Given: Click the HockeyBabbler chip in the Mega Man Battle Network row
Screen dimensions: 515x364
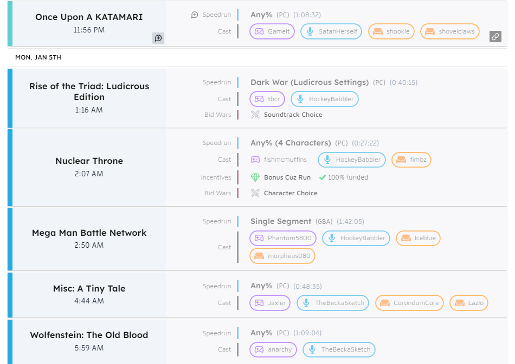Looking at the screenshot, I should coord(356,238).
